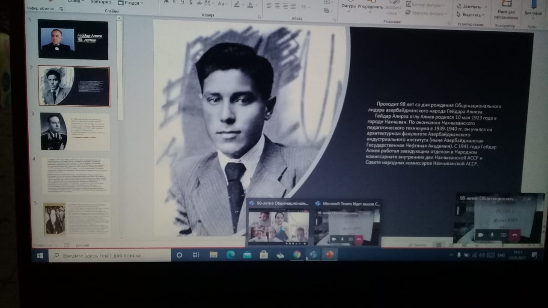The width and height of the screenshot is (548, 308).
Task: Open slide 5 thumbnail in the panel
Action: (77, 219)
